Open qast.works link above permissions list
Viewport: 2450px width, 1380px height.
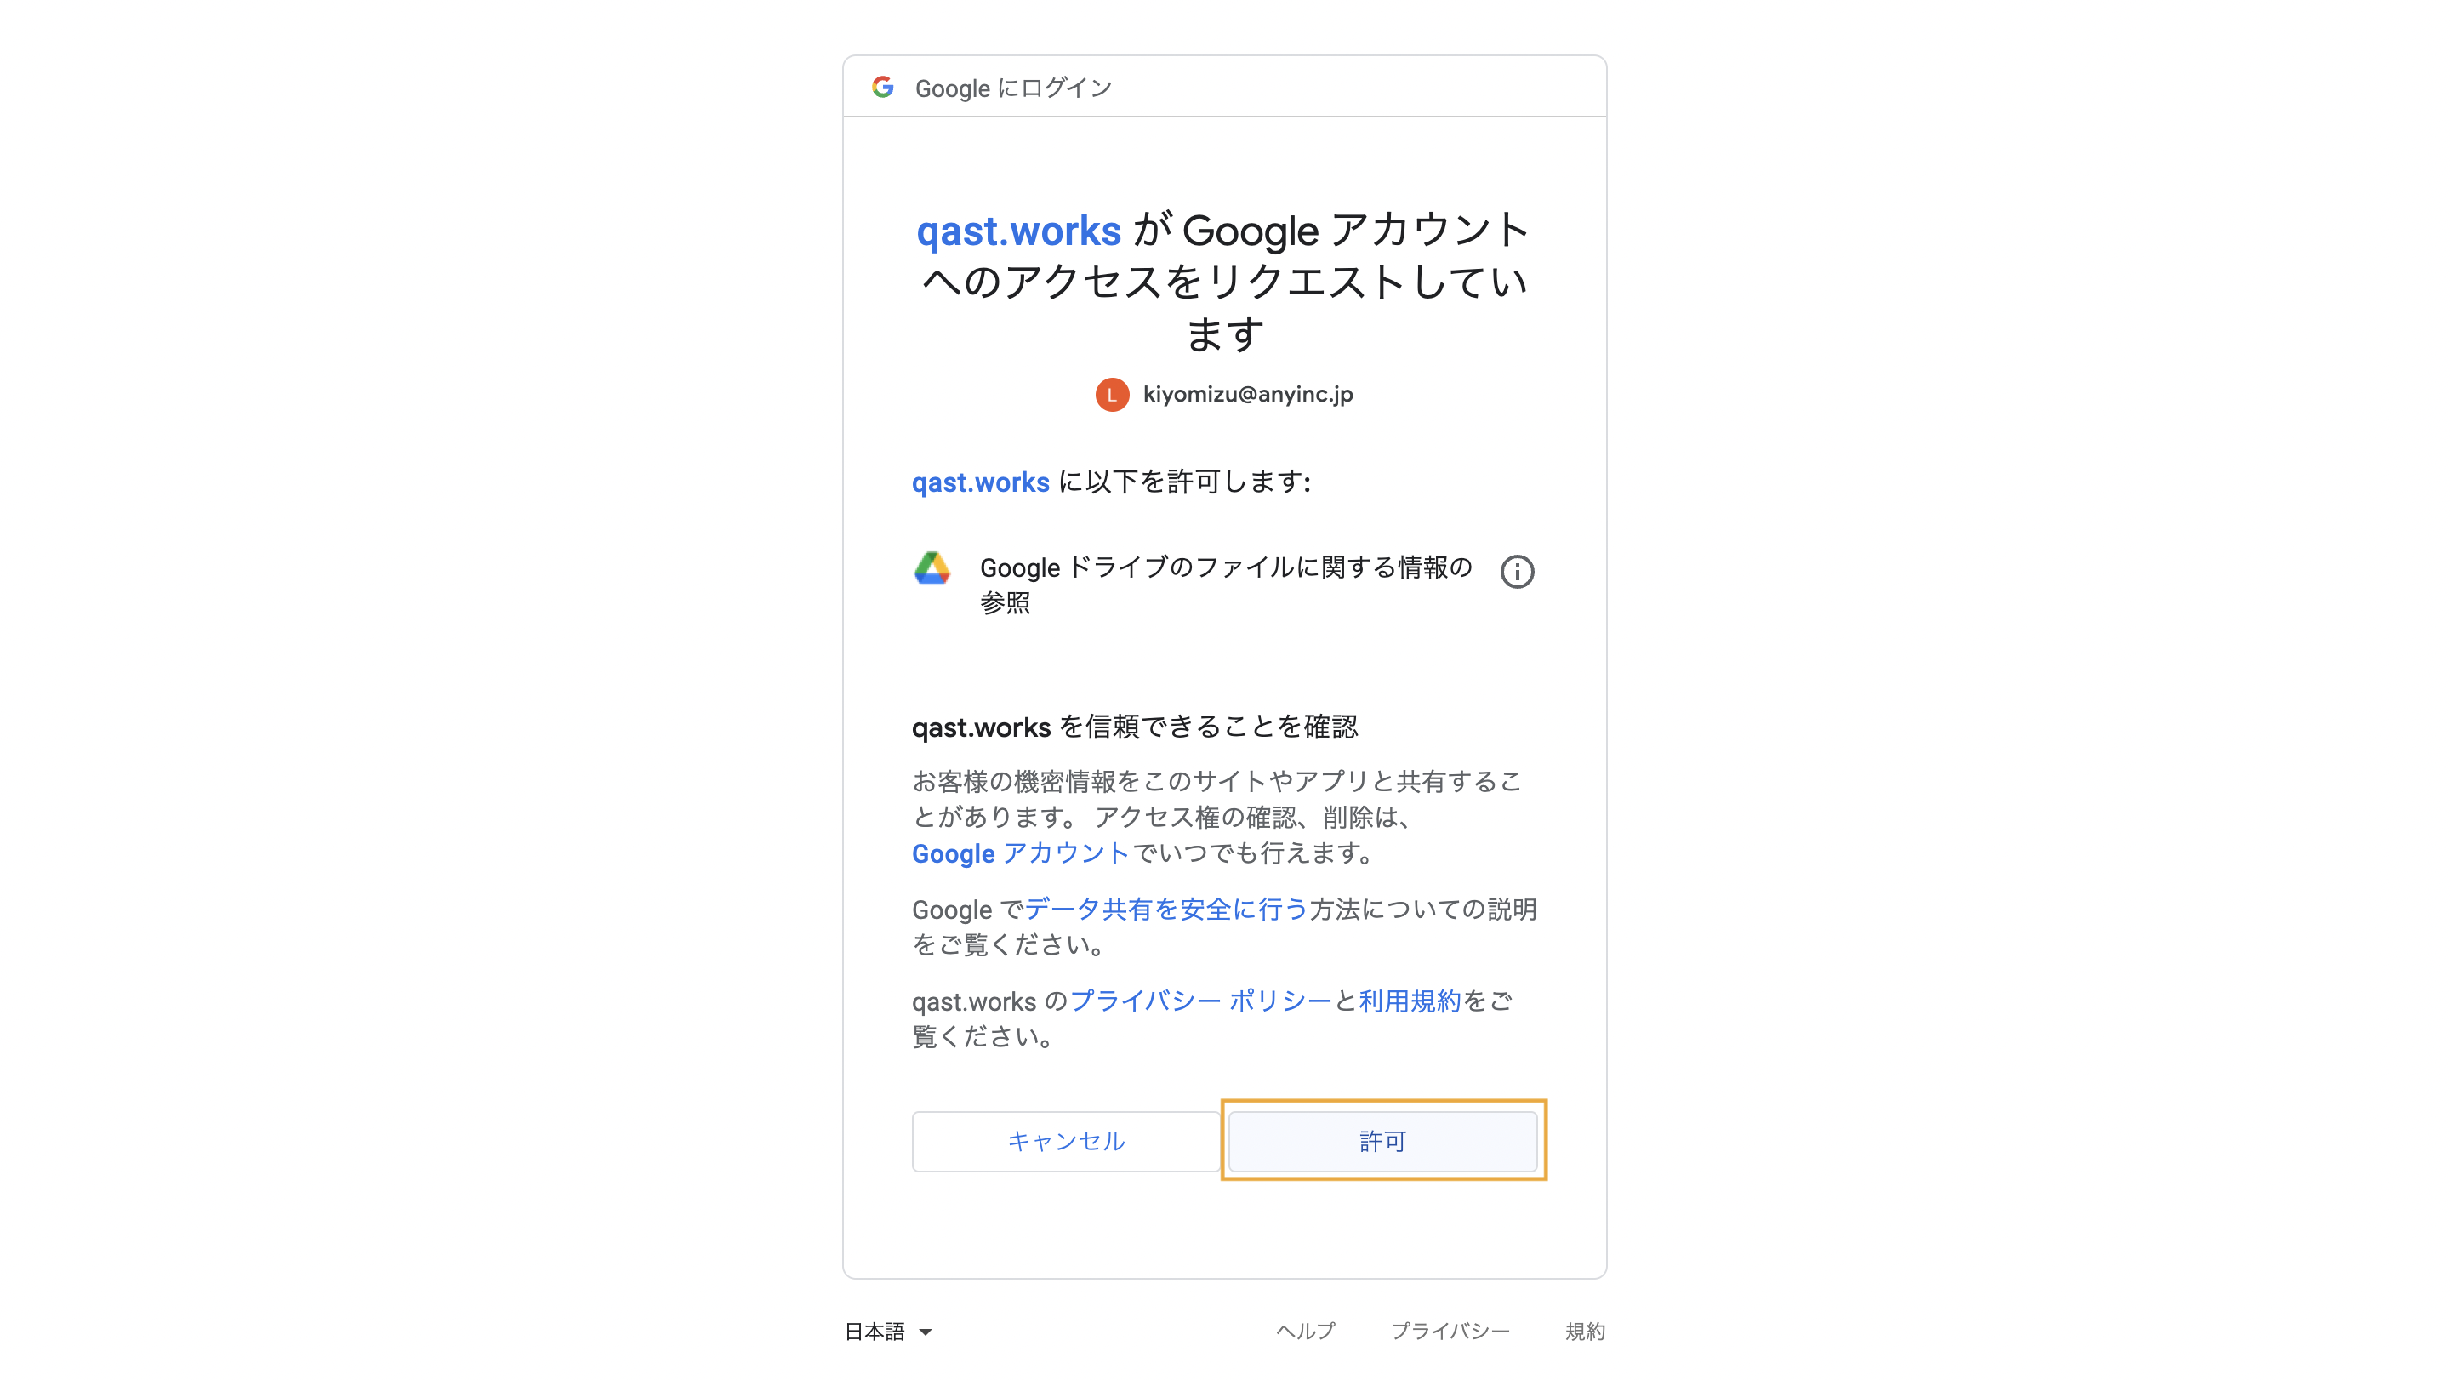pos(981,482)
